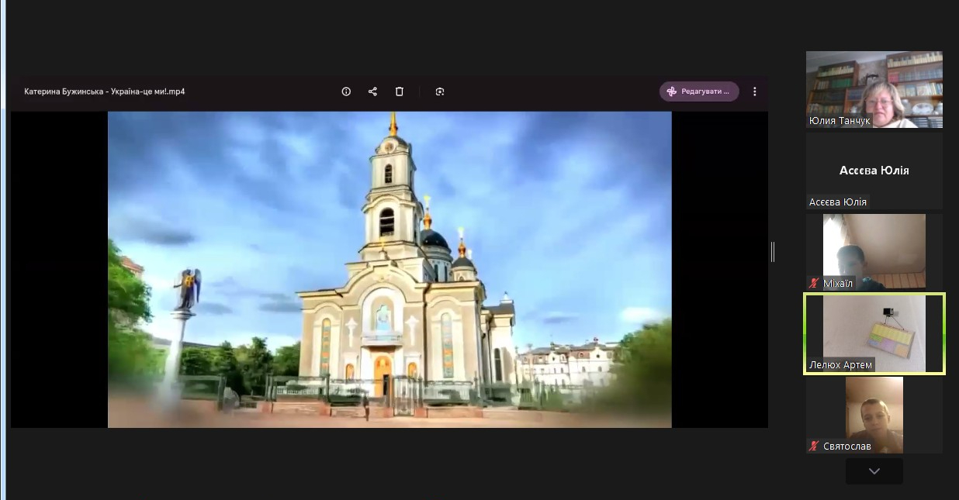
Task: Open the three-dot more options menu
Action: pyautogui.click(x=754, y=91)
